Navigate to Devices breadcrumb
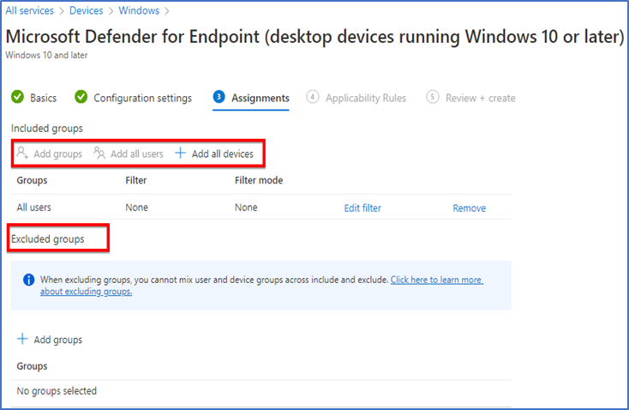The width and height of the screenshot is (629, 410). 87,11
